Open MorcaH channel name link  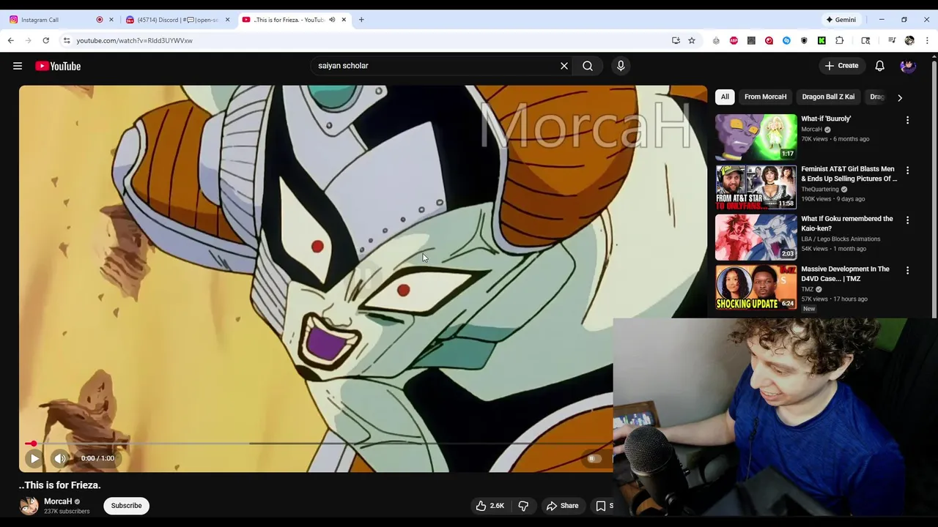[58, 501]
